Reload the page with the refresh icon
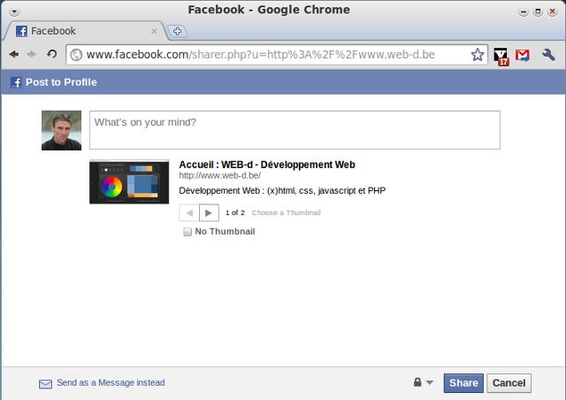The image size is (566, 400). point(52,54)
